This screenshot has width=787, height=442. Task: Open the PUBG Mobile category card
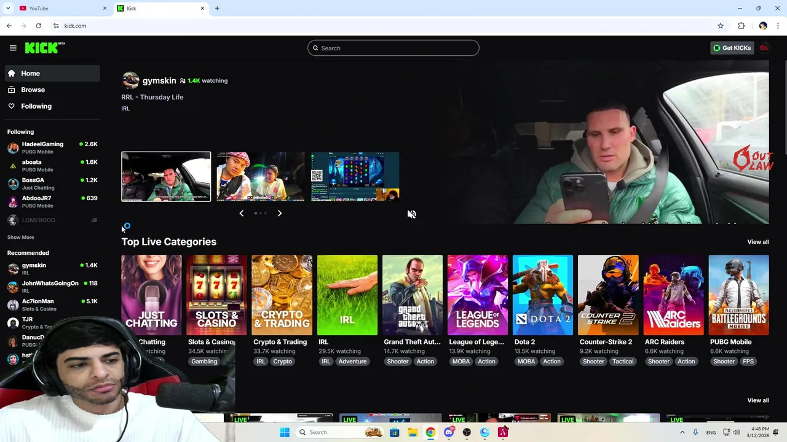(738, 295)
